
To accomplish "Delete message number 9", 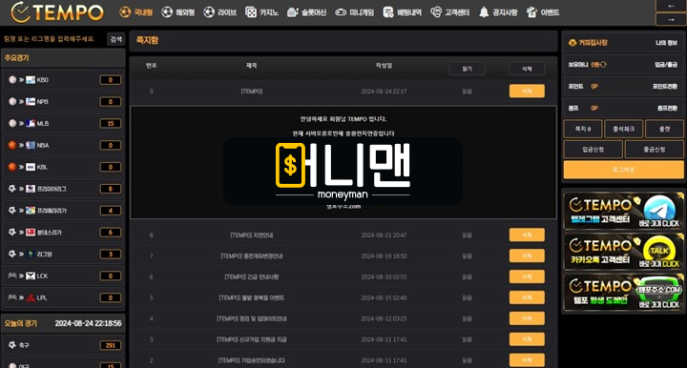I will coord(527,91).
